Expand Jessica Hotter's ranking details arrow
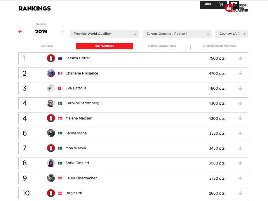The height and width of the screenshot is (201, 268). [x=240, y=58]
